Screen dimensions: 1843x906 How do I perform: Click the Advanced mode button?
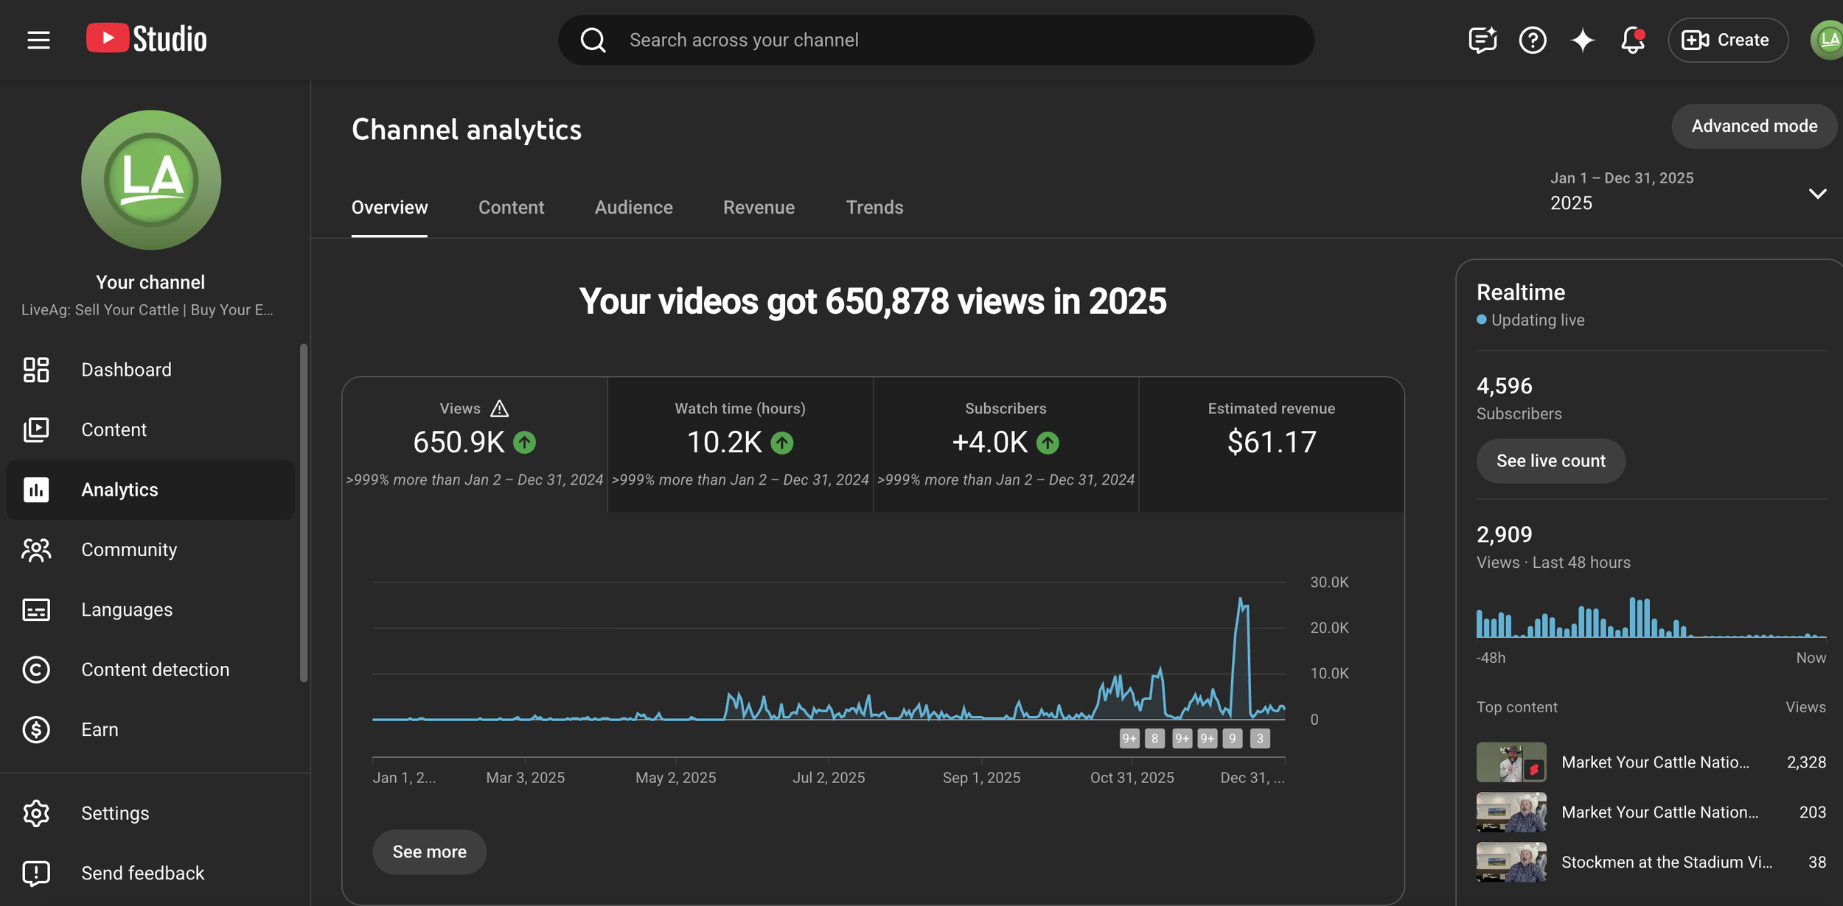(1754, 126)
